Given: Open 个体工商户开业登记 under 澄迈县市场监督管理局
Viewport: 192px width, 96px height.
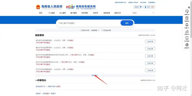Looking at the screenshot, I should (43, 43).
